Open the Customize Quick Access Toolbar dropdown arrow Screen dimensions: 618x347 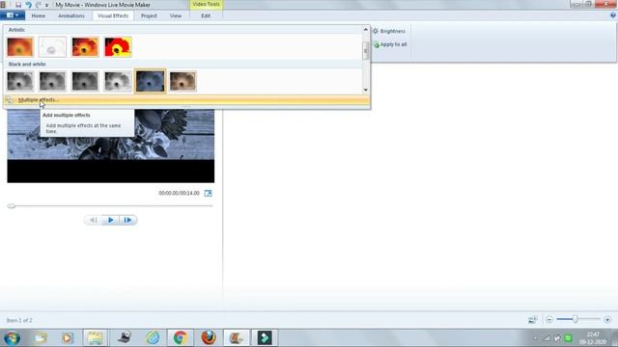(x=47, y=5)
